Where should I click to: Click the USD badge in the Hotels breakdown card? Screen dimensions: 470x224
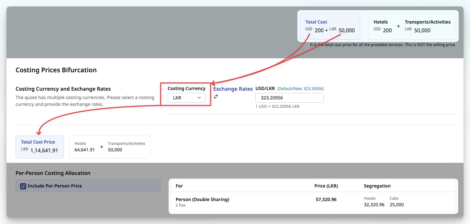(x=377, y=29)
